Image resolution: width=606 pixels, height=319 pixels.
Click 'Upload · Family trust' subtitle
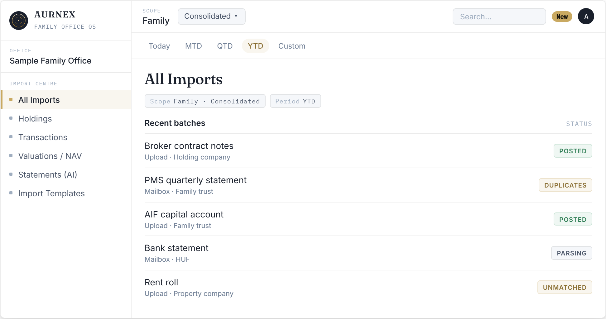(x=178, y=226)
